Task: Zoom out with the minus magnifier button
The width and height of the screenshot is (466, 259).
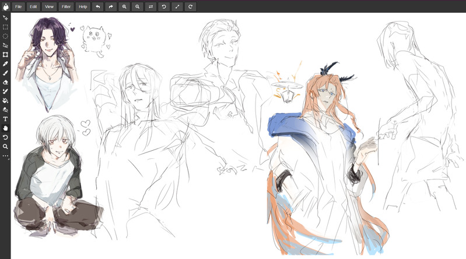Action: tap(137, 6)
